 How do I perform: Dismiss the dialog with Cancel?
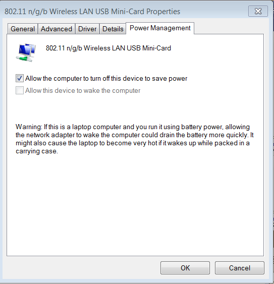point(240,268)
